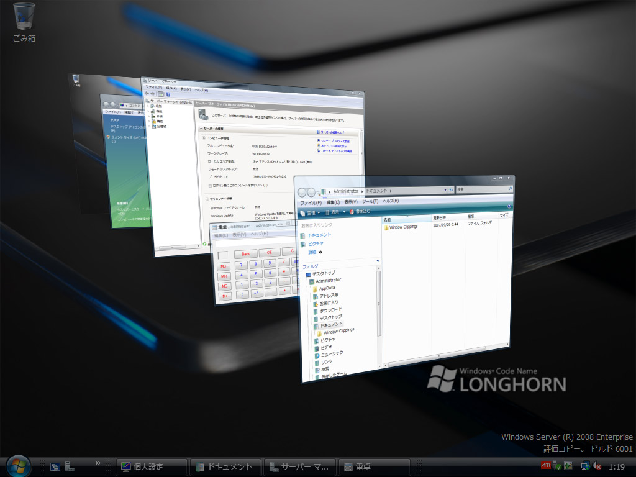
Task: Click calculator MR memory button
Action: [224, 276]
